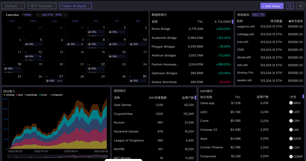This screenshot has height=161, width=306.
Task: Click the UNI token icon
Action: [x=291, y=130]
